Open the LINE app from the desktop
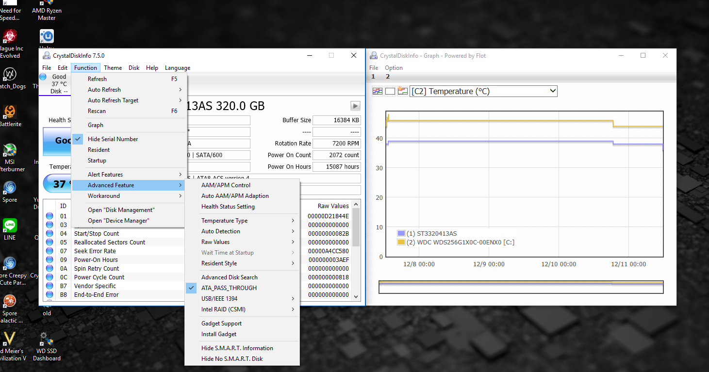The width and height of the screenshot is (709, 372). 10,226
